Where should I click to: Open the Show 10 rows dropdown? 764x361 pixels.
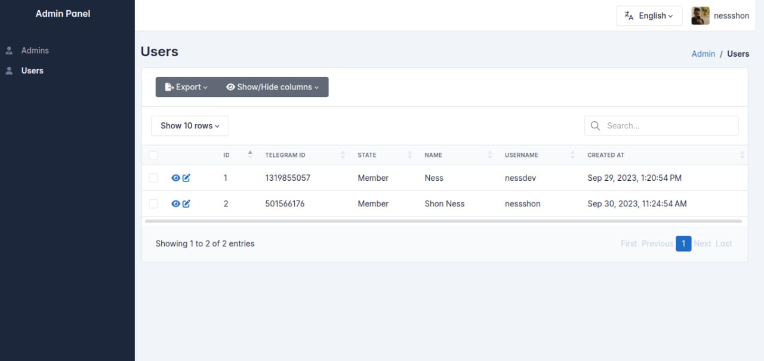(190, 125)
